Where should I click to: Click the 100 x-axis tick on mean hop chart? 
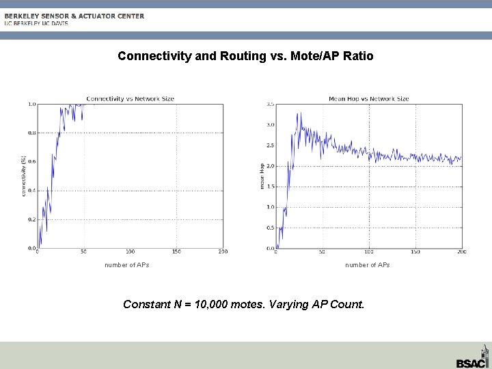(x=369, y=251)
